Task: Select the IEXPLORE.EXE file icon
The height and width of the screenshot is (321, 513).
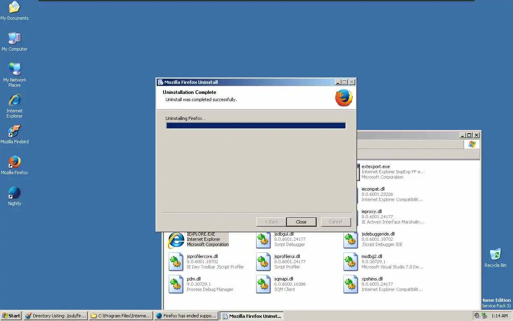Action: point(176,240)
